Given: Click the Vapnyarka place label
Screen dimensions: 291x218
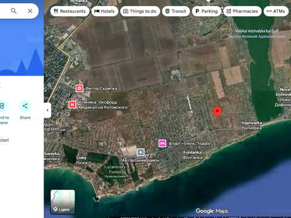Looking at the screenshot, I should pyautogui.click(x=252, y=125).
